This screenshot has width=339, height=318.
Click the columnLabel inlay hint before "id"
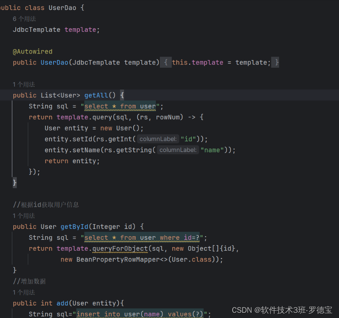pos(158,139)
